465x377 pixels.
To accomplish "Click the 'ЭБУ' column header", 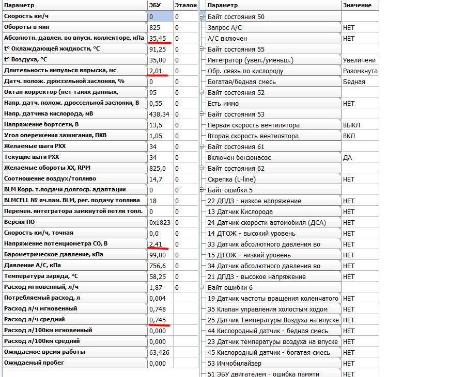I will 160,5.
